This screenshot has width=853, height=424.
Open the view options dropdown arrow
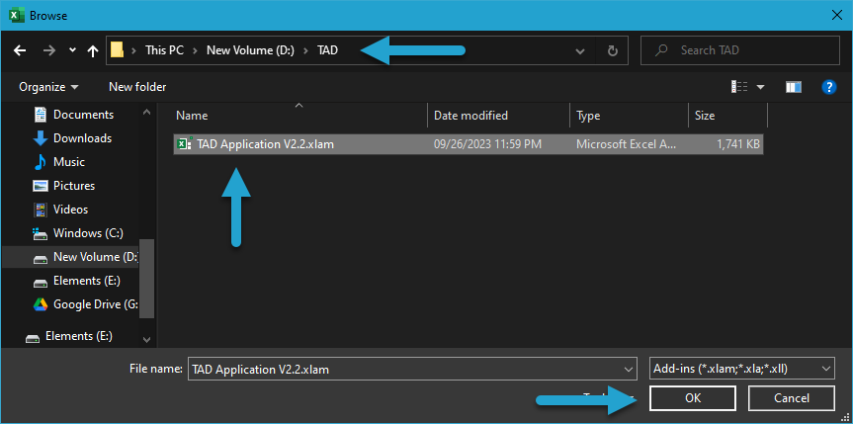pyautogui.click(x=760, y=87)
